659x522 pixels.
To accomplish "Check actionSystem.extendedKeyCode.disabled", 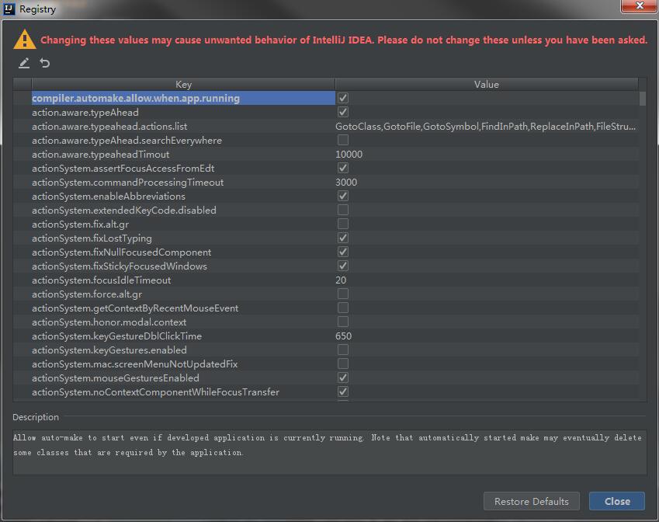I will pos(342,210).
